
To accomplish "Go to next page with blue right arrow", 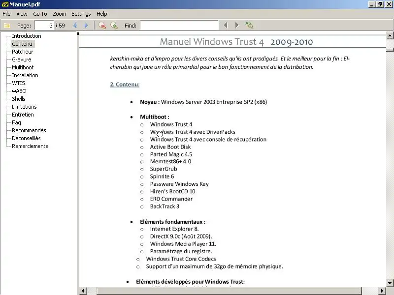I will tap(86, 26).
